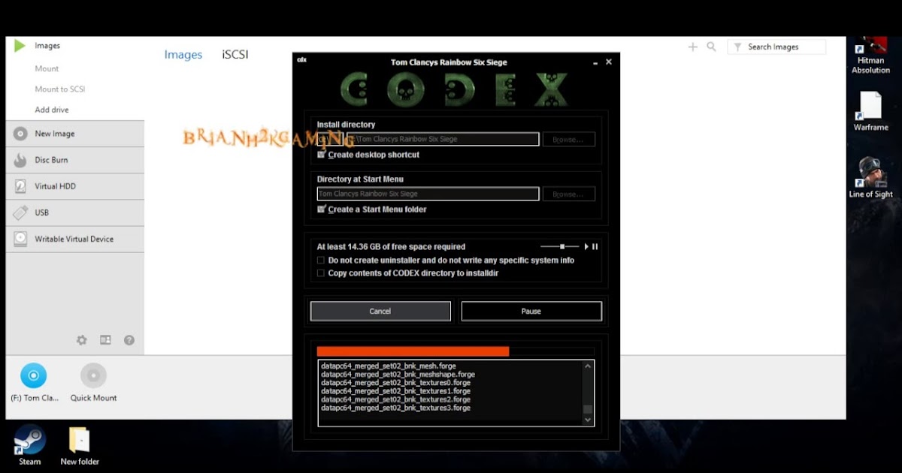902x473 pixels.
Task: Select datapc64_merged_set02_bnk_textures3.forge log line
Action: click(395, 408)
